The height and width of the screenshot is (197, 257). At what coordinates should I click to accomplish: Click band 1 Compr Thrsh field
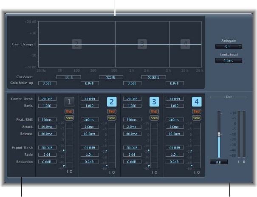47,99
